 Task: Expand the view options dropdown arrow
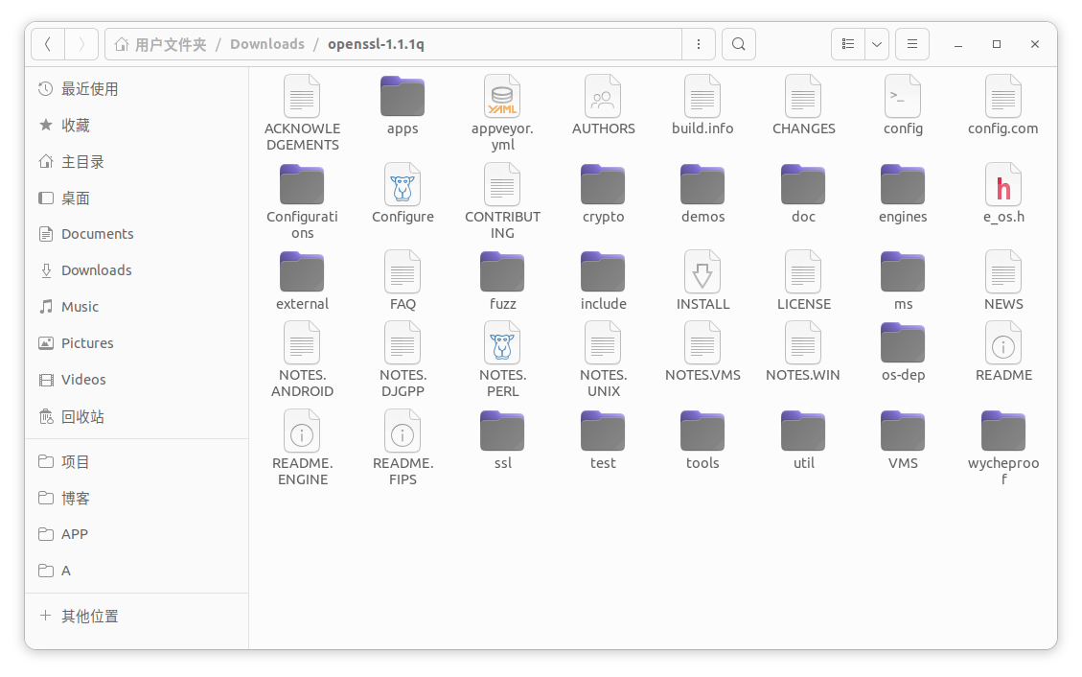tap(876, 44)
